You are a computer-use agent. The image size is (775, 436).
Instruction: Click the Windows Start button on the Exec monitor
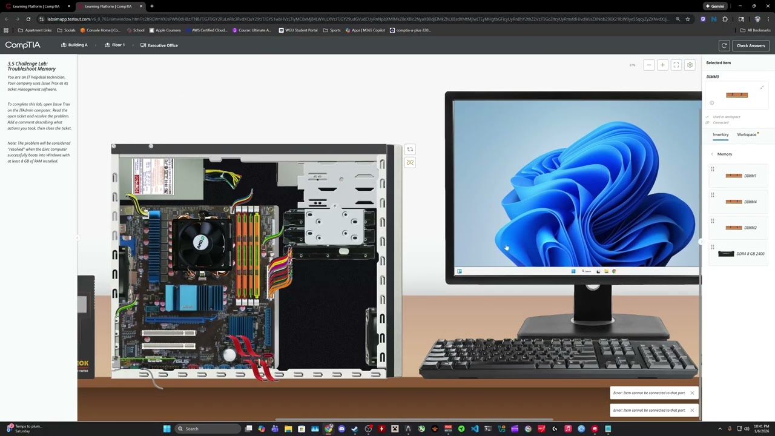click(x=573, y=271)
